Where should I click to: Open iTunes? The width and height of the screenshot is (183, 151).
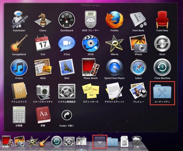coord(19,67)
